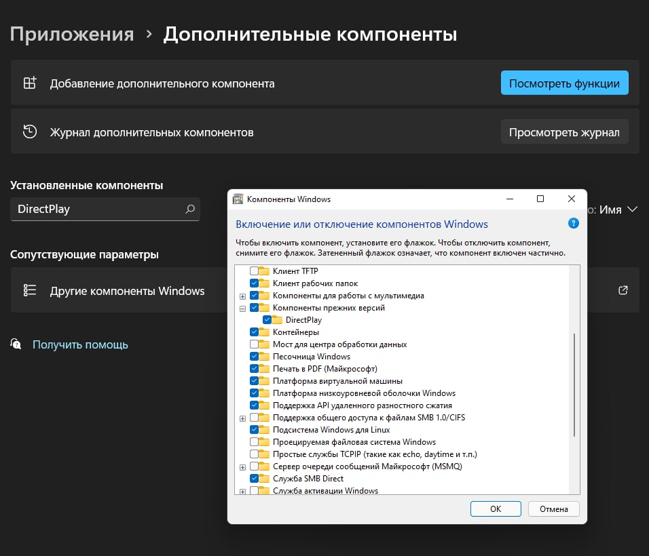
Task: Toggle Платформа виртуальной машины checkbox
Action: click(254, 381)
